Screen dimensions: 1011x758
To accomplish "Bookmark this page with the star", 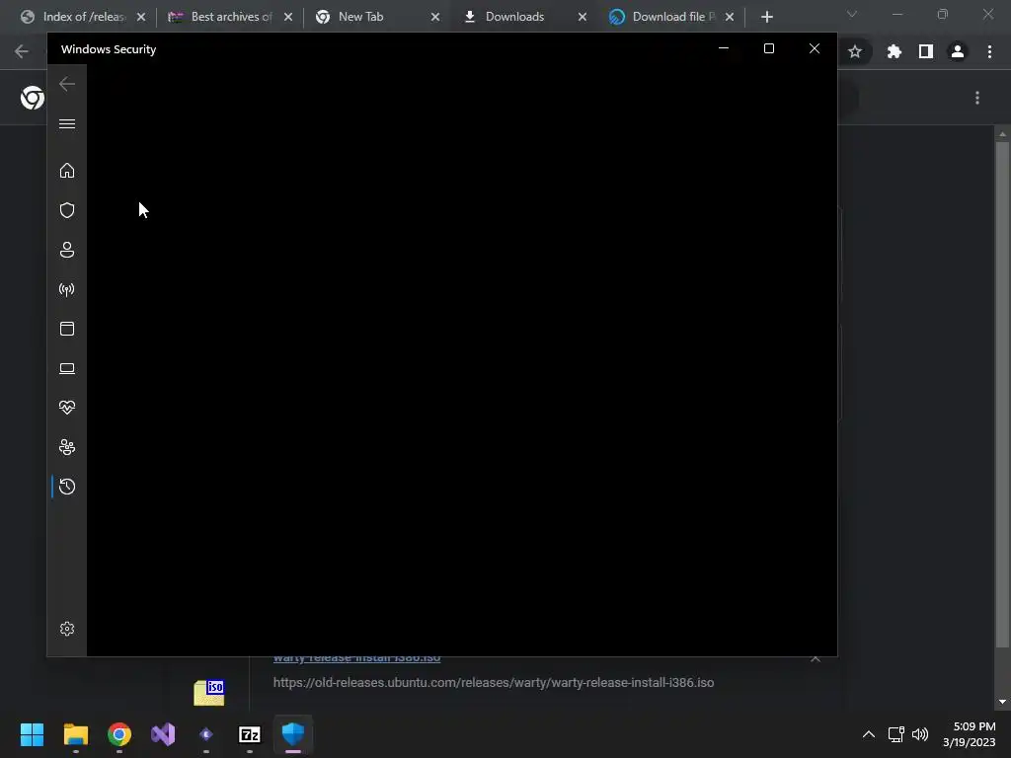I will (x=855, y=51).
